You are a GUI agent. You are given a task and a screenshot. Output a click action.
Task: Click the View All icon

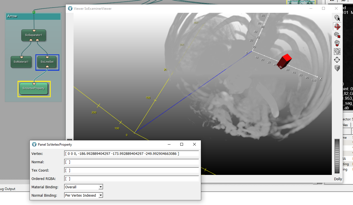click(337, 52)
